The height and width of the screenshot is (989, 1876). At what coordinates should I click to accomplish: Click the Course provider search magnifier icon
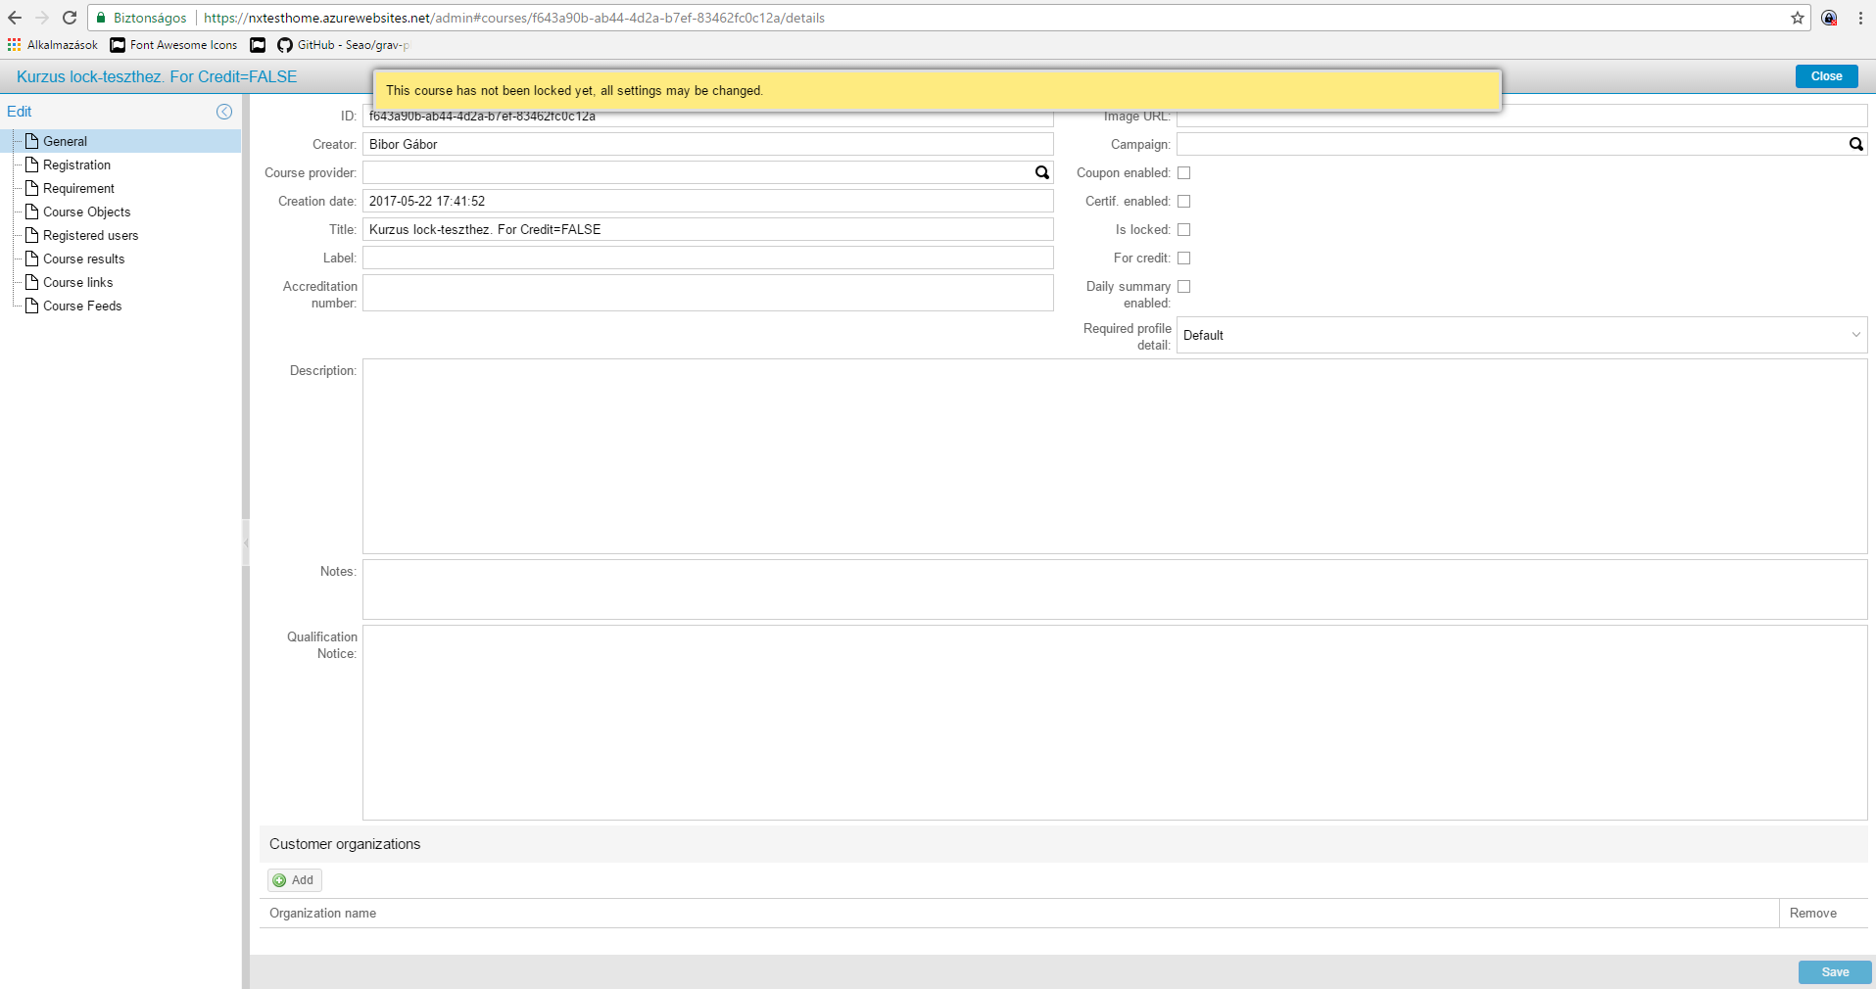(x=1042, y=172)
